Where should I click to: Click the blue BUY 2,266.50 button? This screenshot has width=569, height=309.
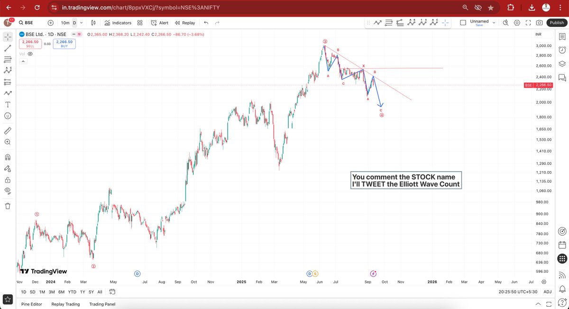64,44
